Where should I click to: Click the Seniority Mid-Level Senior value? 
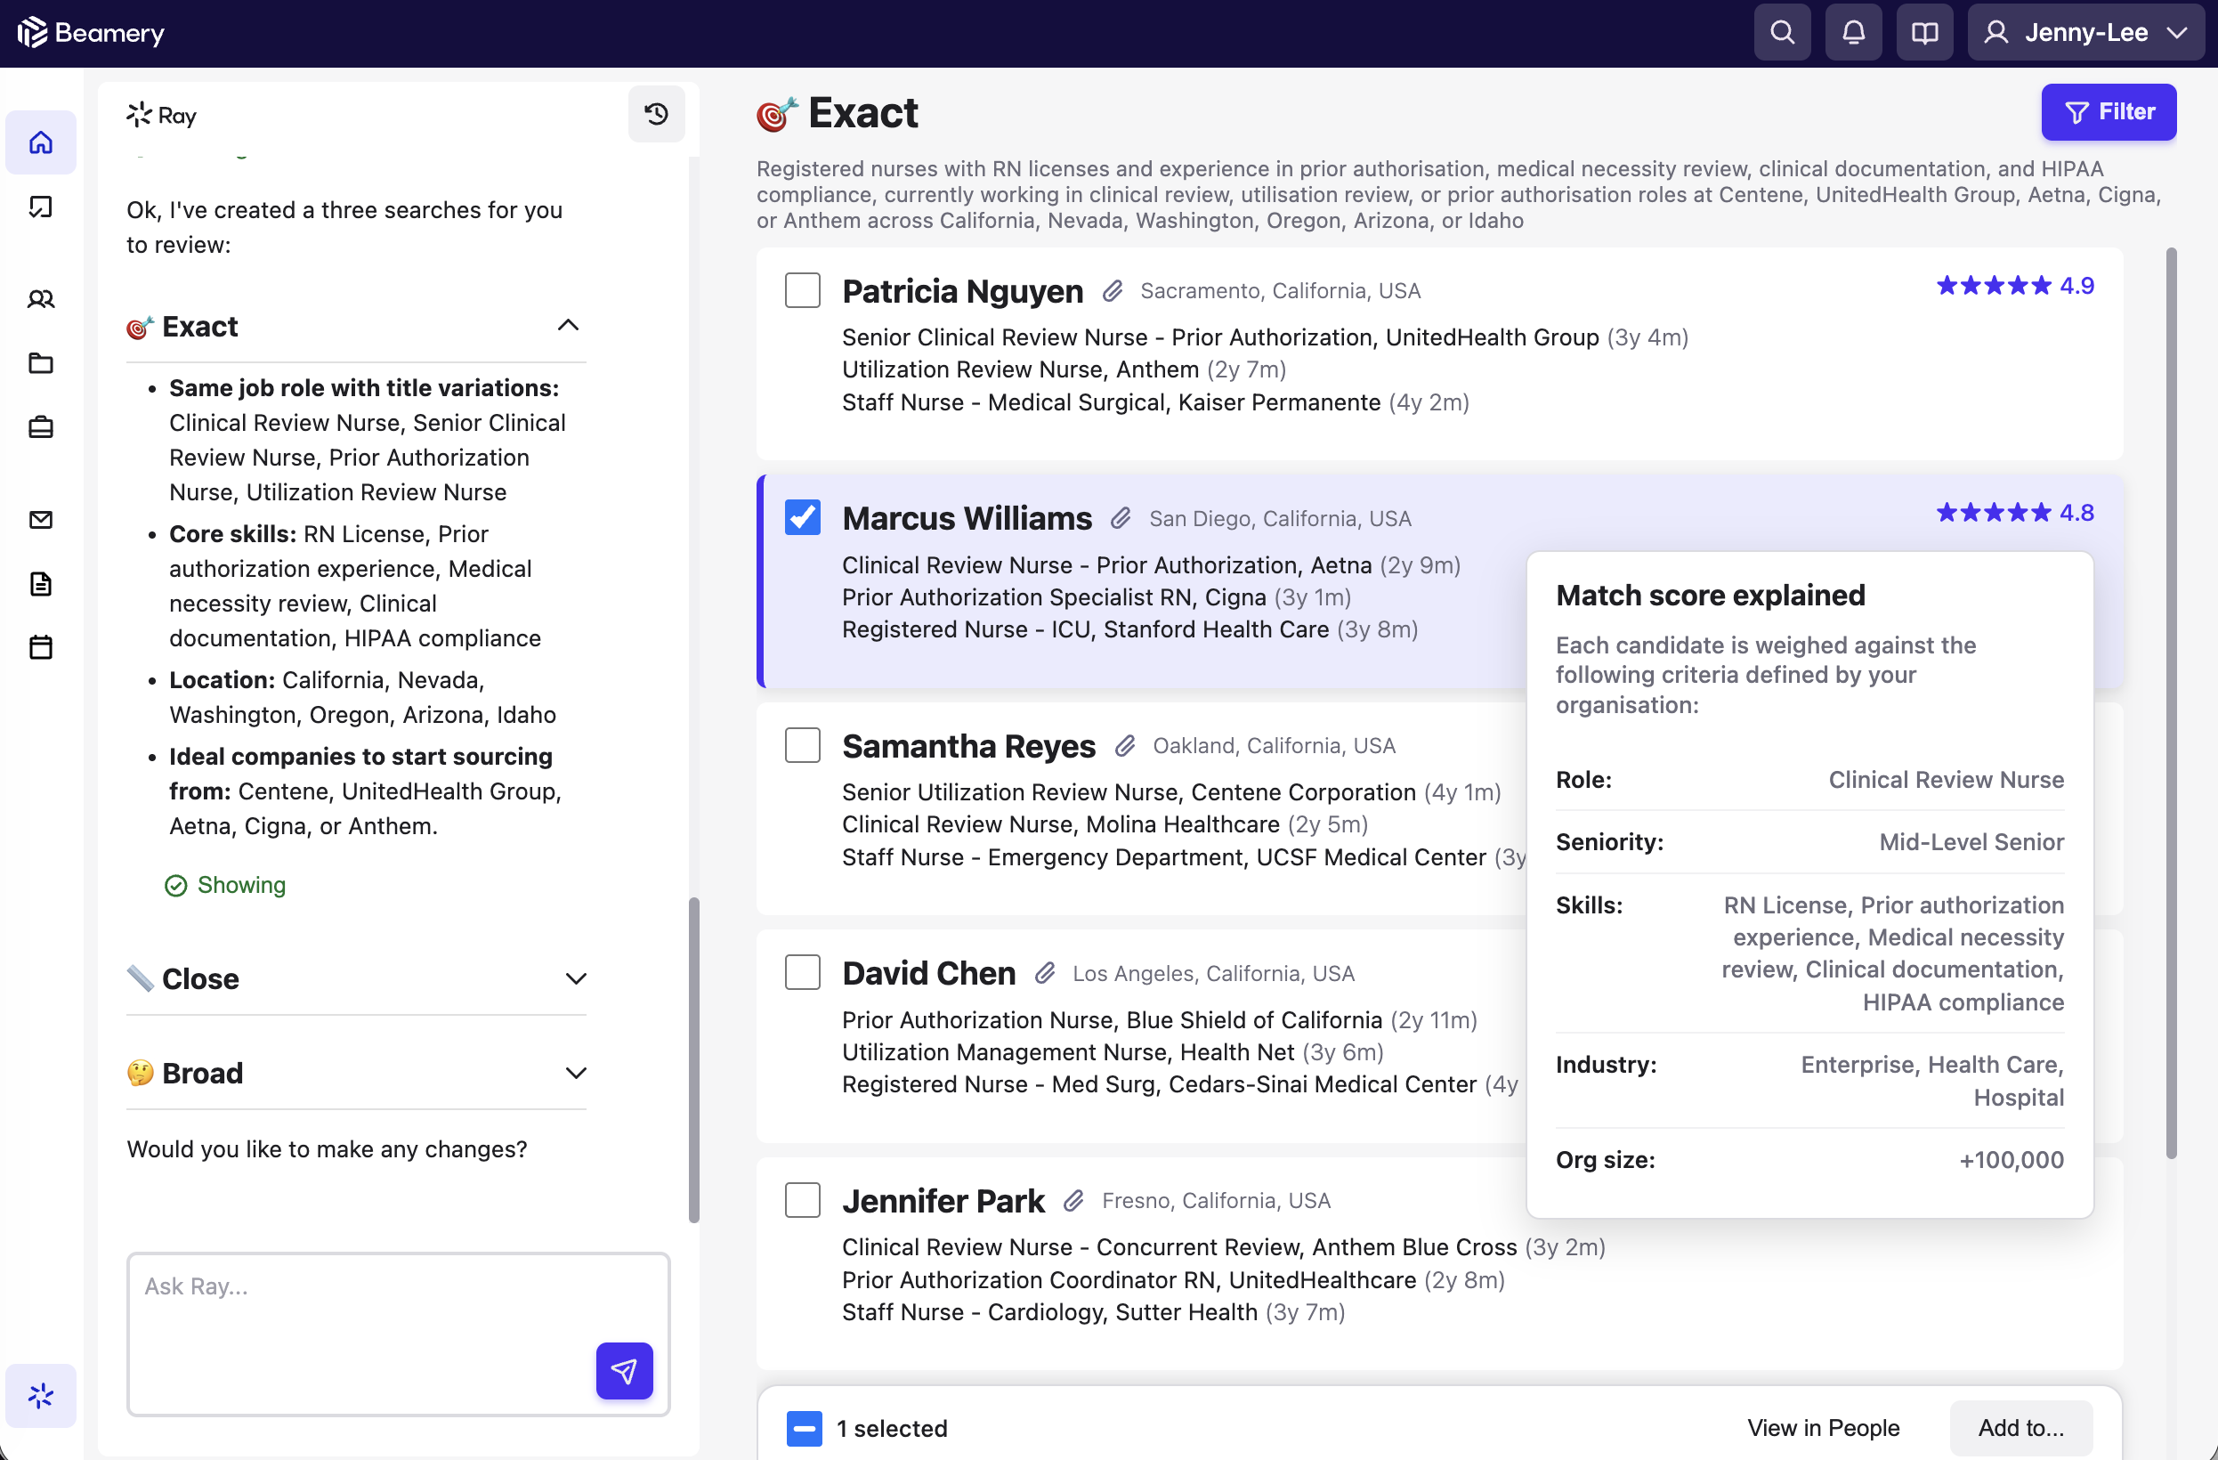pos(1971,842)
